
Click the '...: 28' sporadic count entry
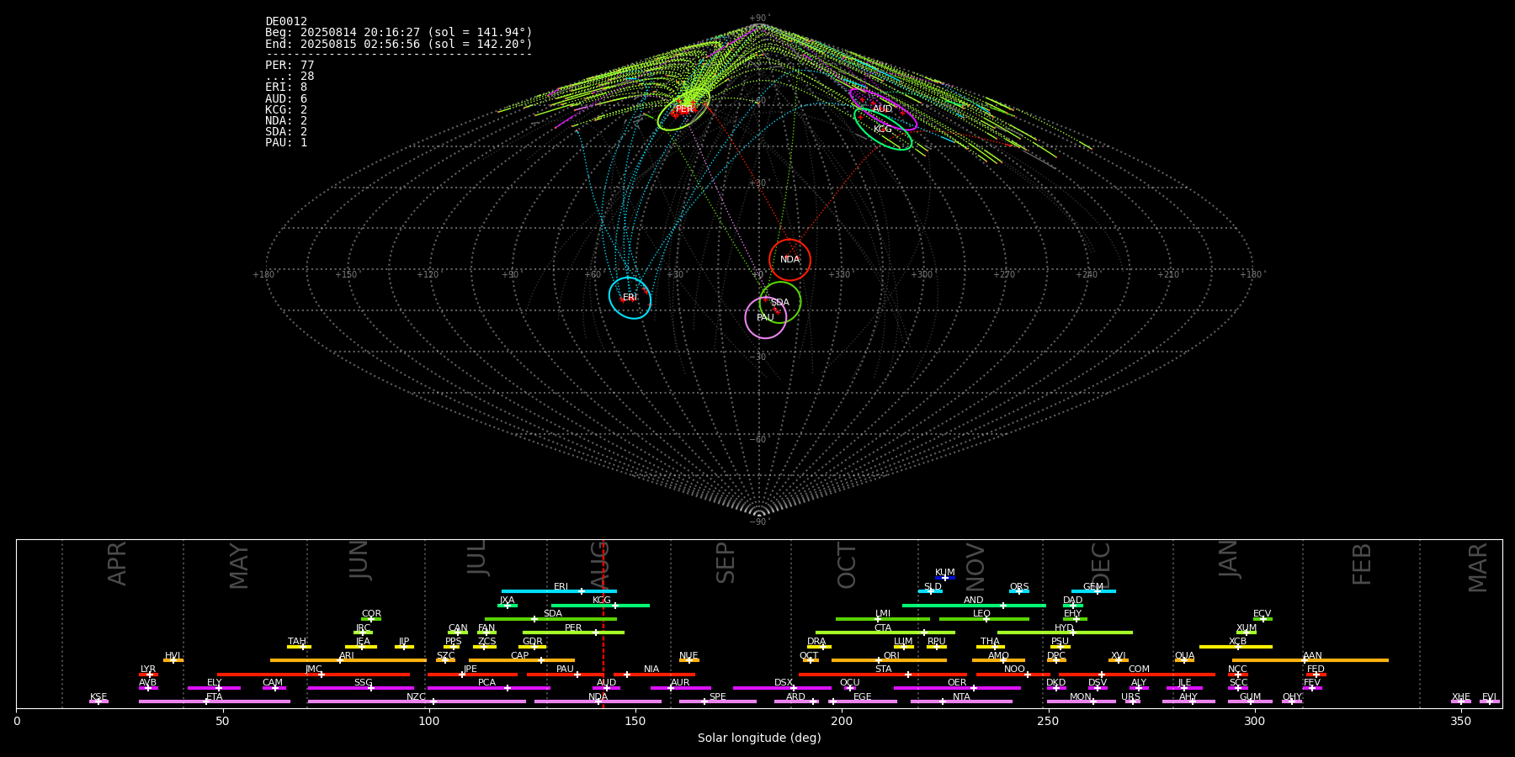coord(290,77)
